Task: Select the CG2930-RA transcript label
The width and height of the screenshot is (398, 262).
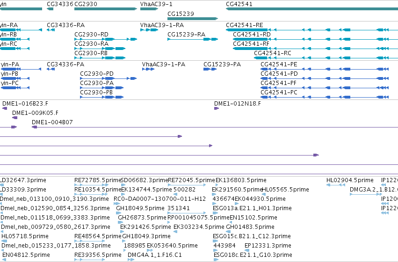Action: [x=91, y=44]
